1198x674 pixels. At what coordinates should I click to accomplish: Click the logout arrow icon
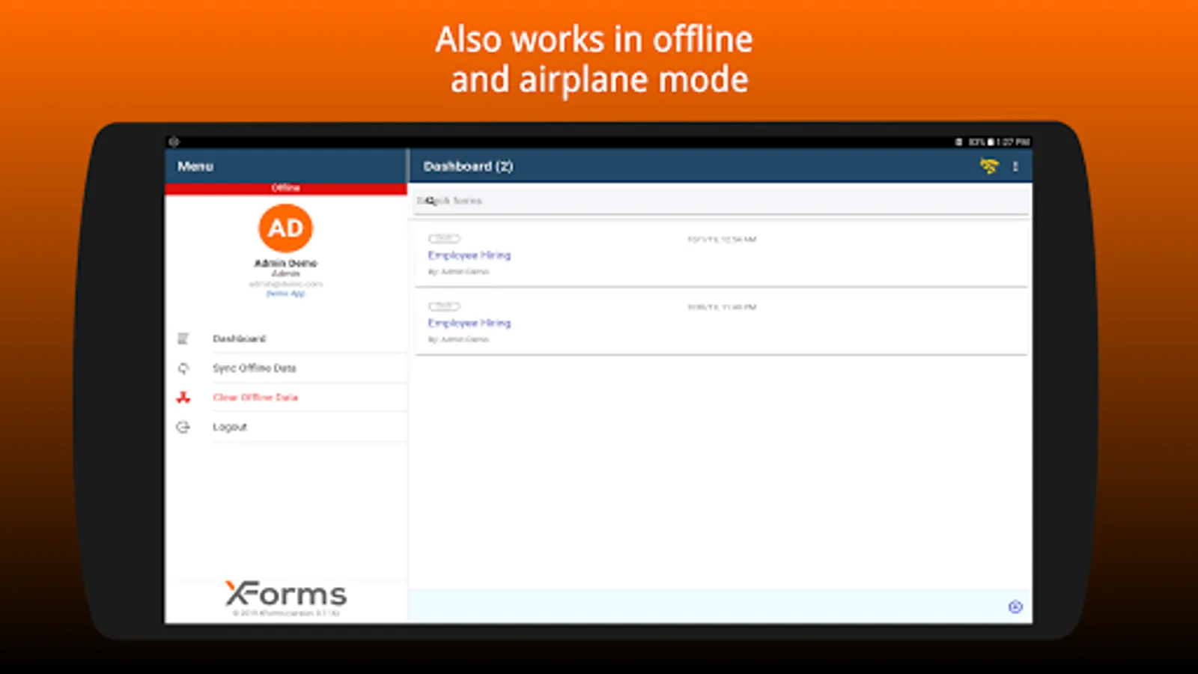coord(183,427)
